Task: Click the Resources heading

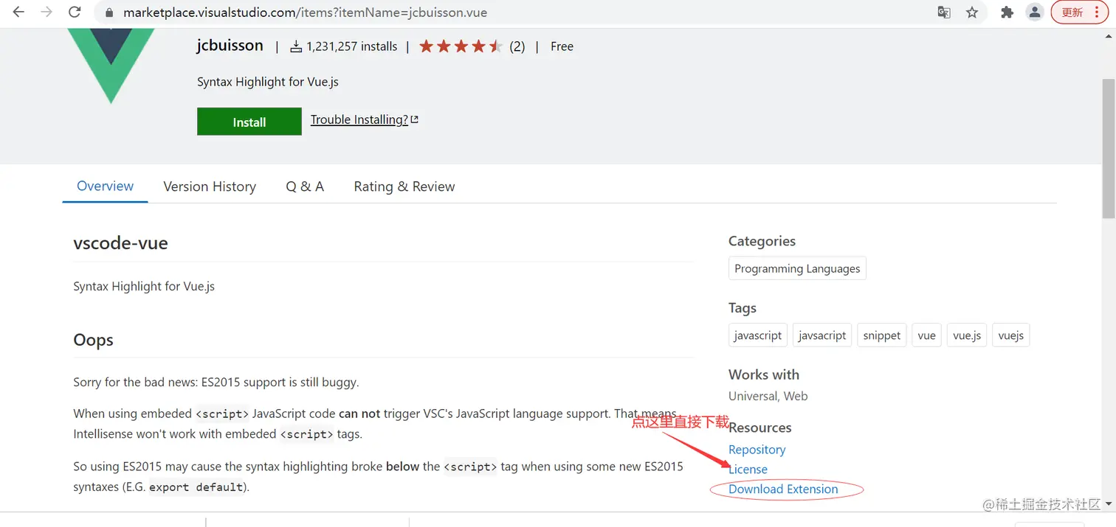Action: [x=760, y=427]
